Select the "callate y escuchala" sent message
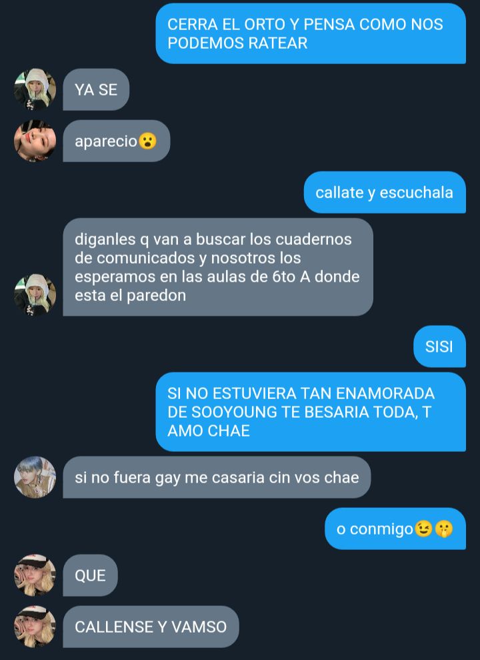 tap(385, 192)
